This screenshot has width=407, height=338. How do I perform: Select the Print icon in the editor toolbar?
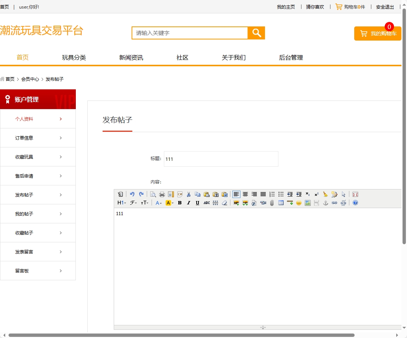[162, 194]
